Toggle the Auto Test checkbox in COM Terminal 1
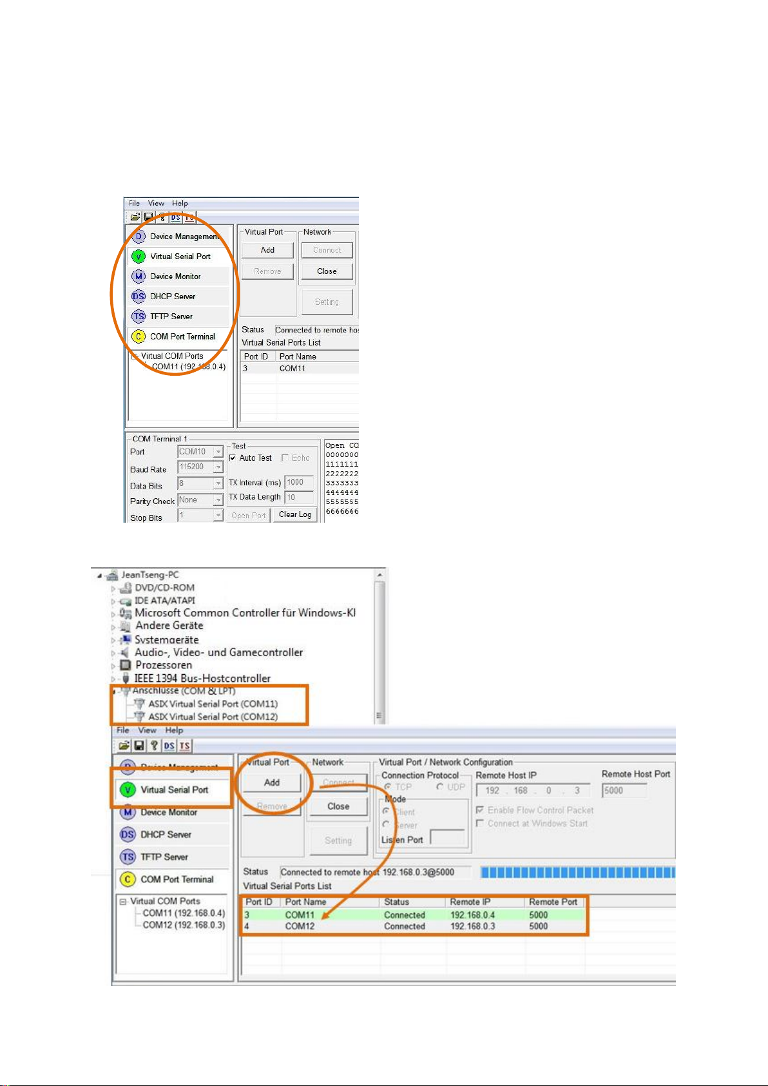This screenshot has height=1086, width=768. pyautogui.click(x=233, y=458)
